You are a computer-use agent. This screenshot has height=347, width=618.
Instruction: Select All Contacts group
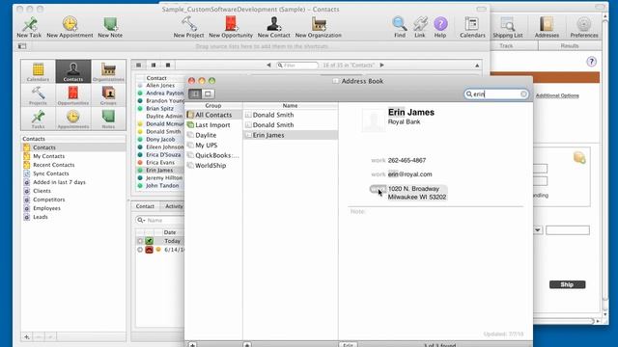pyautogui.click(x=213, y=115)
